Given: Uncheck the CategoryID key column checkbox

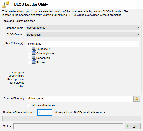Looking at the screenshot, I should (29, 49).
